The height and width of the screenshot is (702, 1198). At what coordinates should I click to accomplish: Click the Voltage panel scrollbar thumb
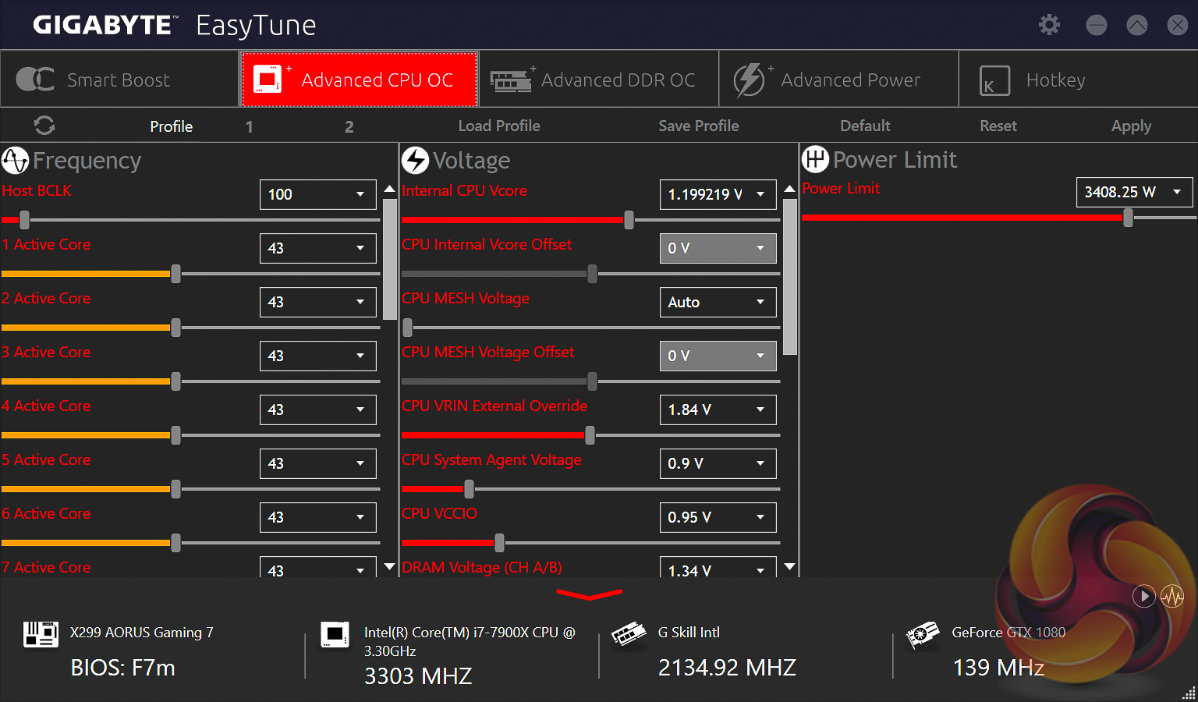point(790,277)
